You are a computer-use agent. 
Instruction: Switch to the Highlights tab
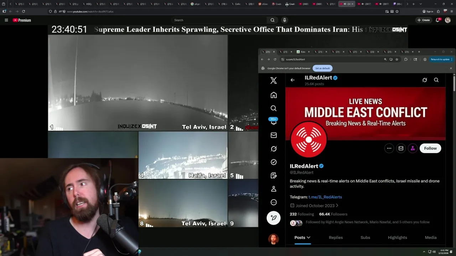(x=397, y=238)
